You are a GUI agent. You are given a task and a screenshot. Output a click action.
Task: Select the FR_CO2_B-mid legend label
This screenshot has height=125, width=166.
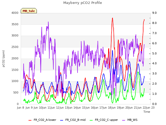75,120
